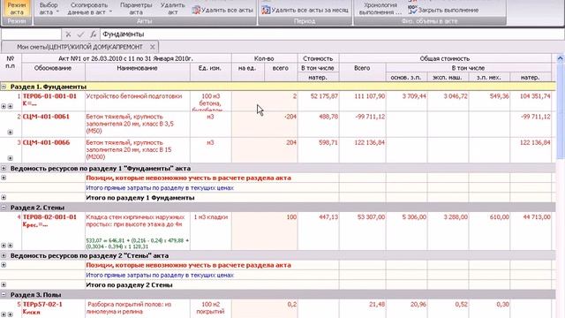Expand 'Ведомость ресурсов по разделу 2' row
Screen dimensions: 565x318
click(x=4, y=255)
